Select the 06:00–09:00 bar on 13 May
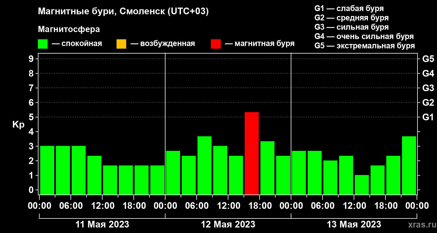Image resolution: width=437 pixels, height=233 pixels. pos(330,177)
